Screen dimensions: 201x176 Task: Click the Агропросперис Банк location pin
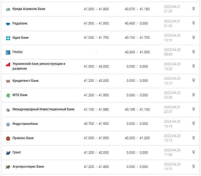tap(193, 166)
